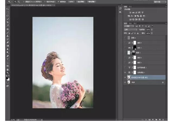The image size is (173, 123).
Task: Pick the Brush tool in toolbar
Action: 8,32
